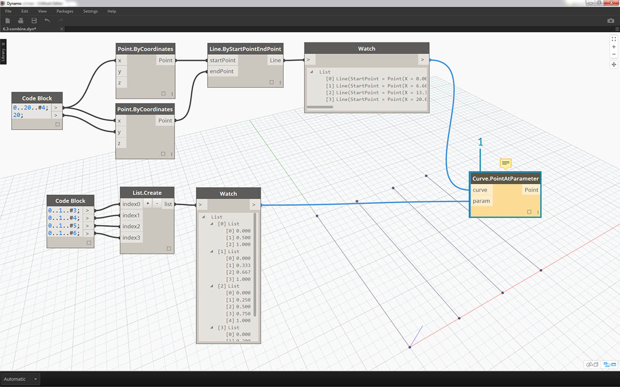Click the Save toolbar icon
This screenshot has width=620, height=387.
(x=34, y=21)
